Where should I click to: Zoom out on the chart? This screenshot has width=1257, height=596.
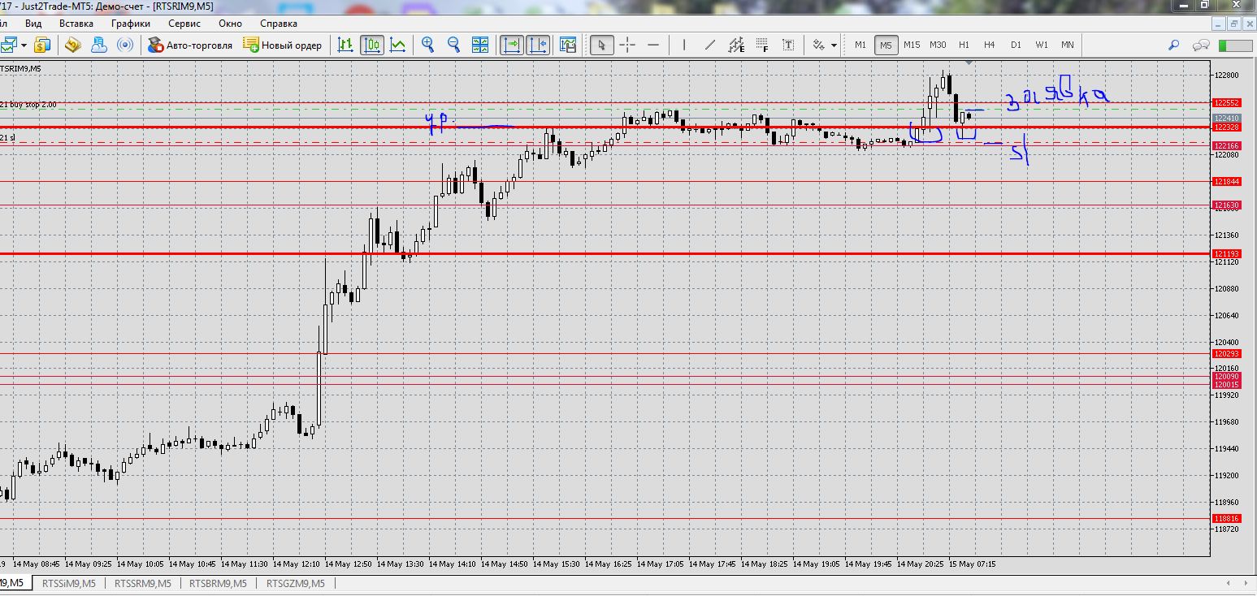click(x=453, y=45)
